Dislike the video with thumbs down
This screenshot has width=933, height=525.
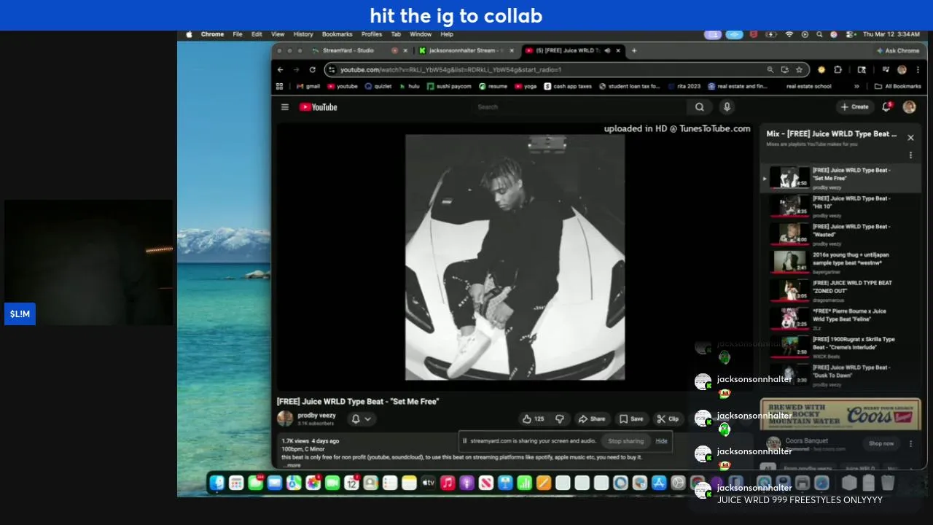560,419
